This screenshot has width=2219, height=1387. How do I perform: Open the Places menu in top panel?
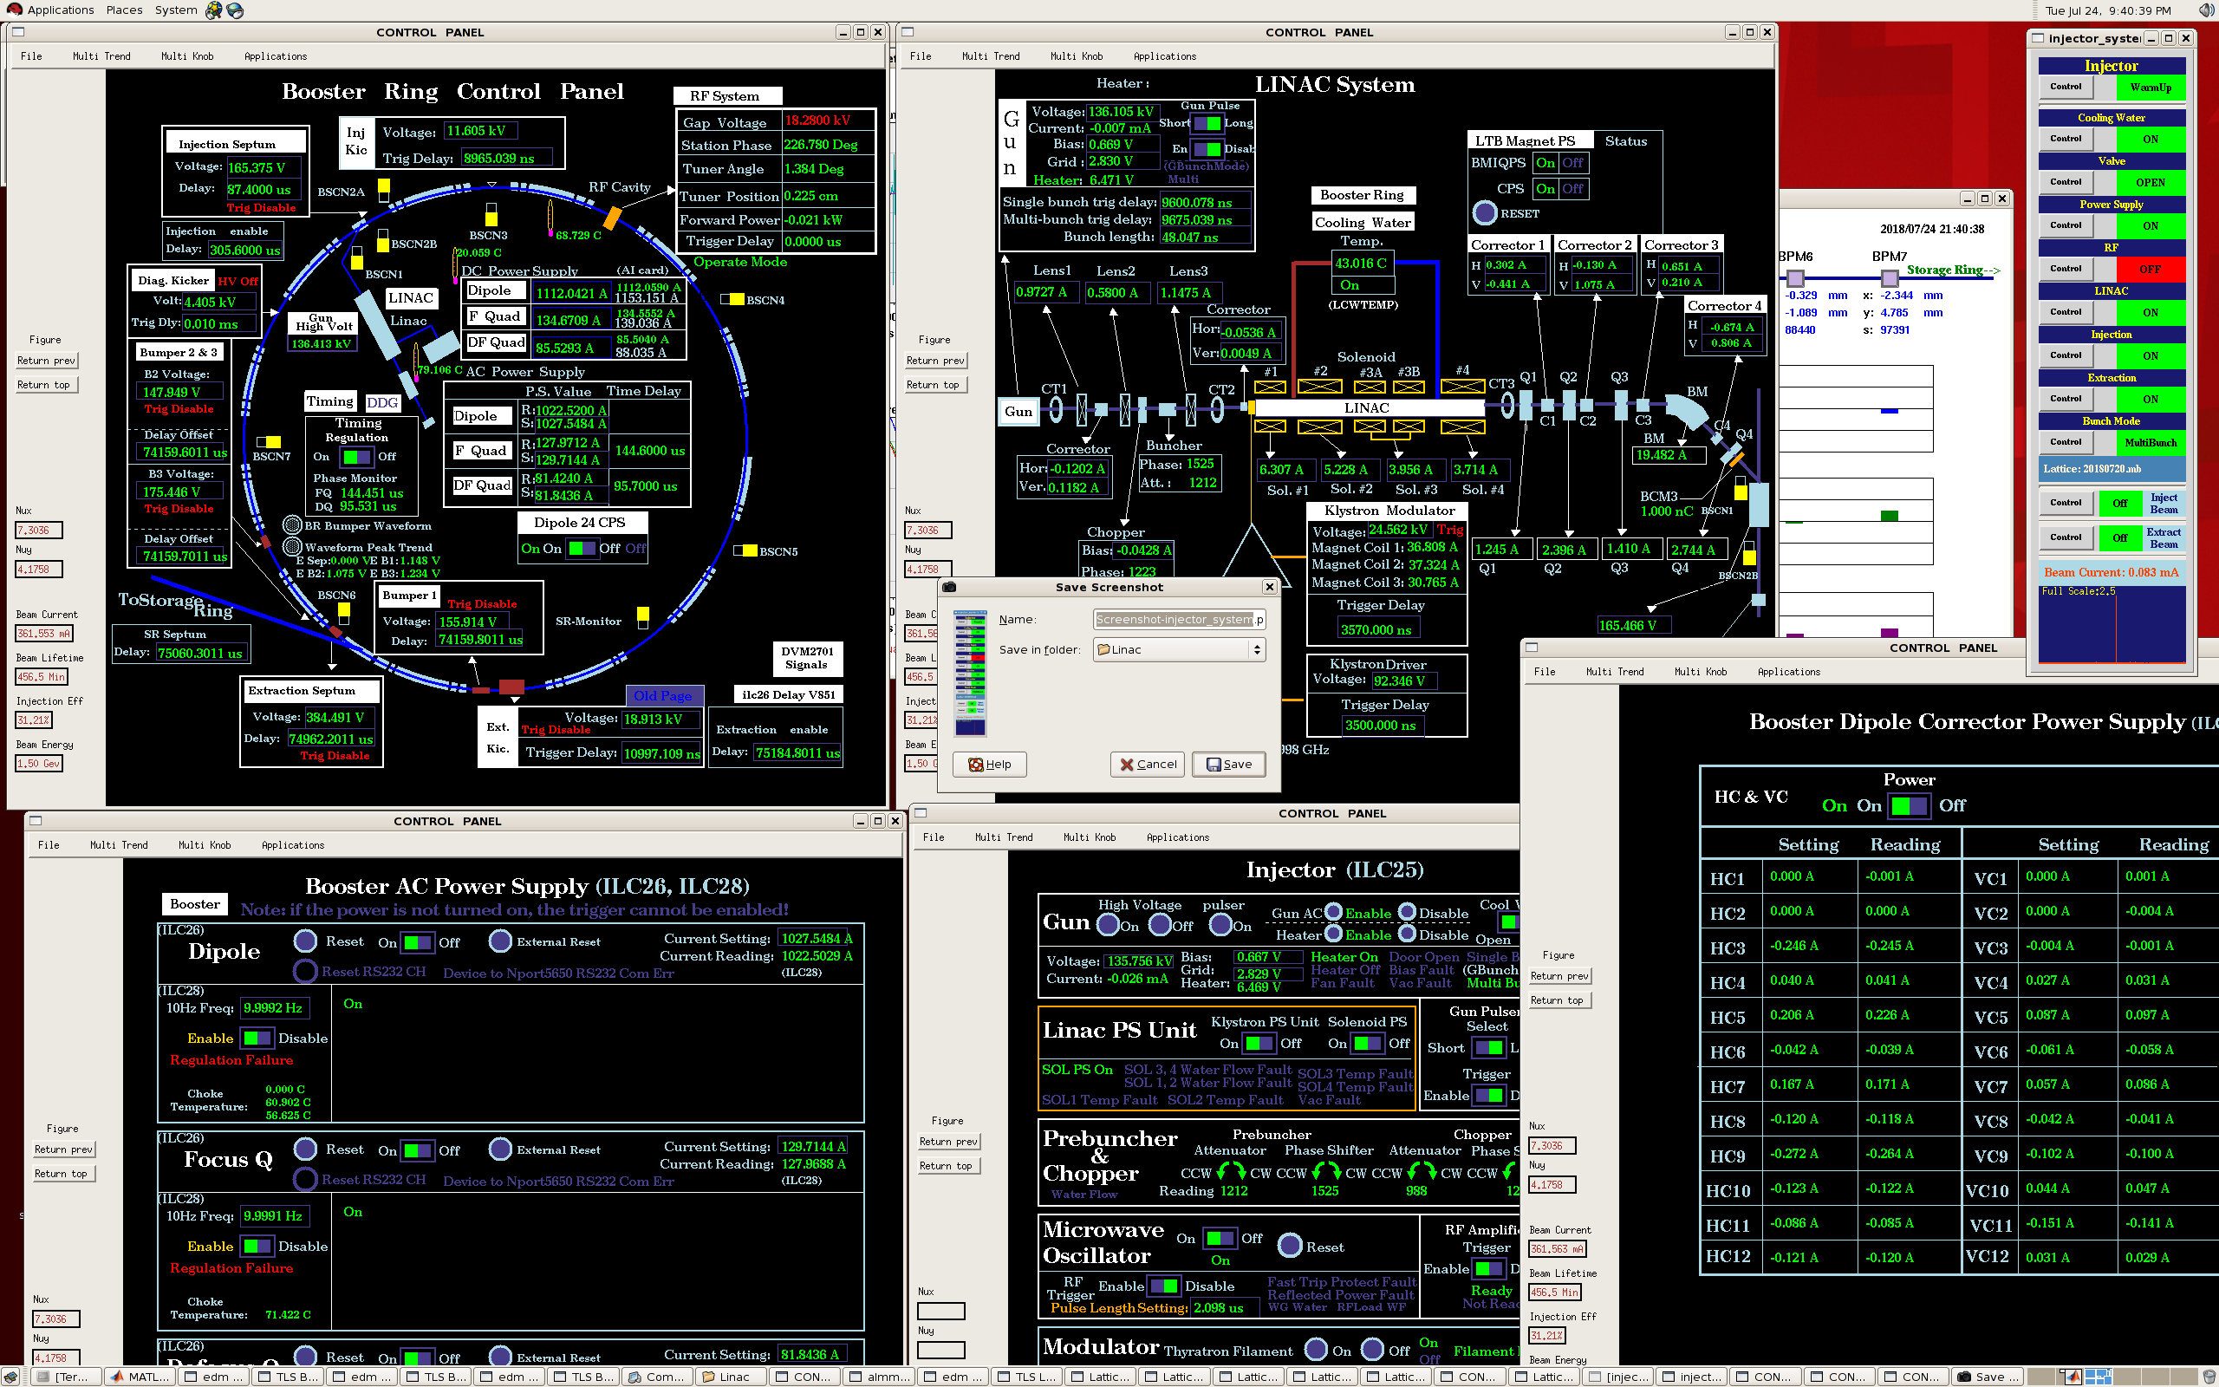click(124, 10)
